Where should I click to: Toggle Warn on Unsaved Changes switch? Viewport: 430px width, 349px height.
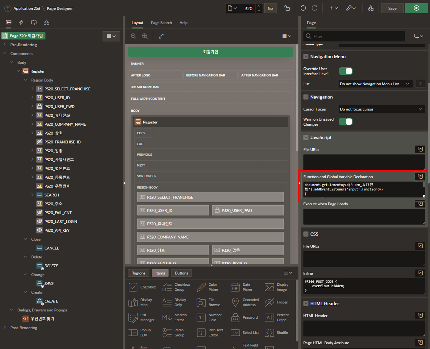(x=346, y=122)
